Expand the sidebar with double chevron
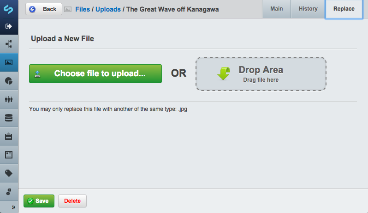The image size is (368, 213). tap(13, 207)
